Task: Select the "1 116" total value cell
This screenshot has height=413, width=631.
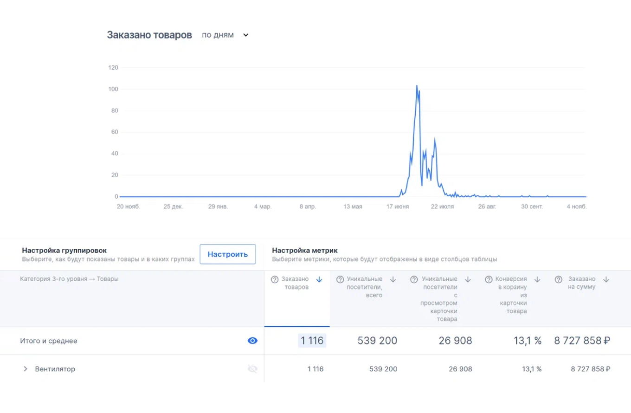Action: point(312,340)
